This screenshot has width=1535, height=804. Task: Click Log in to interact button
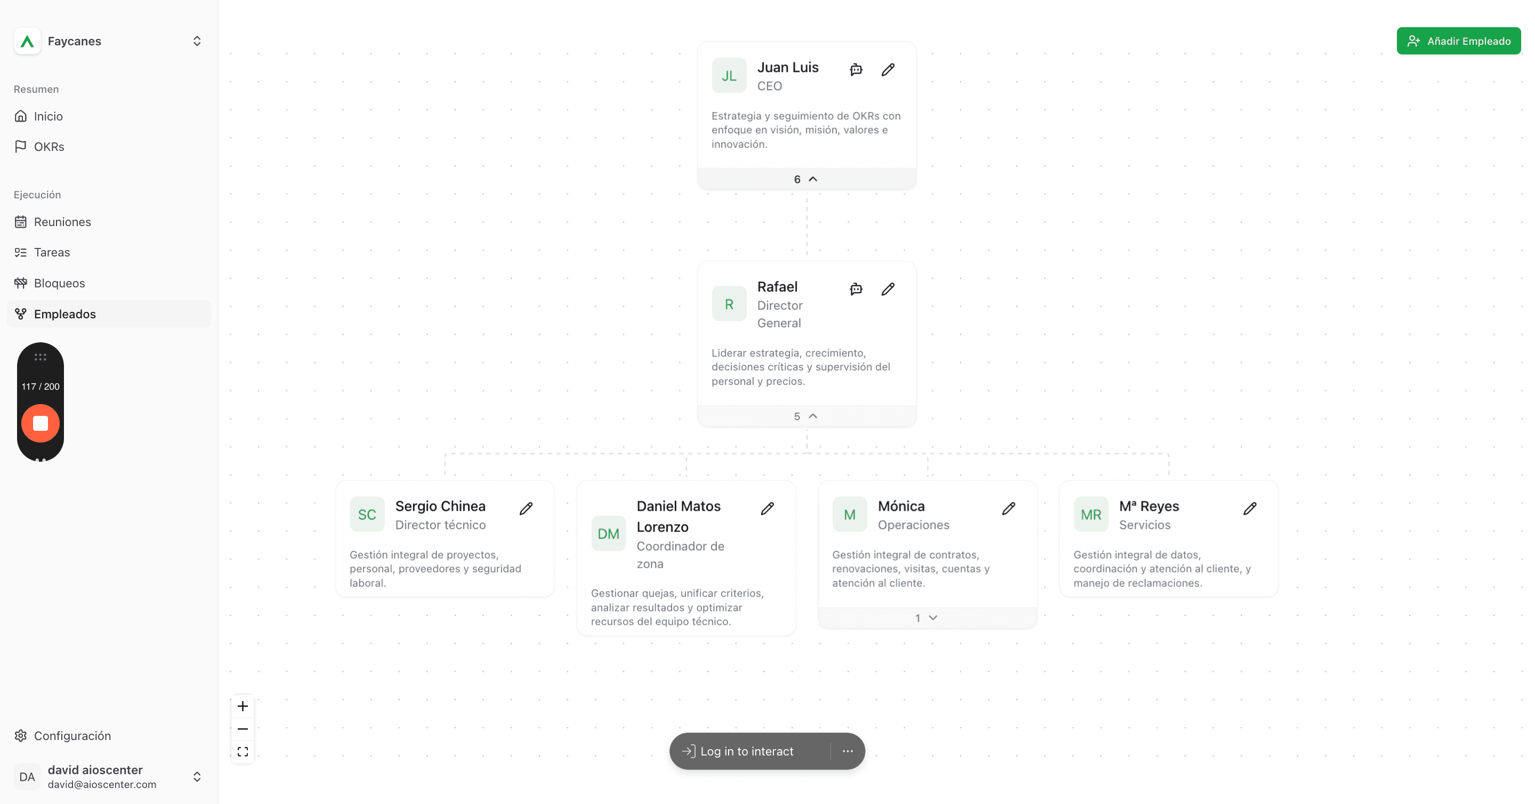747,752
